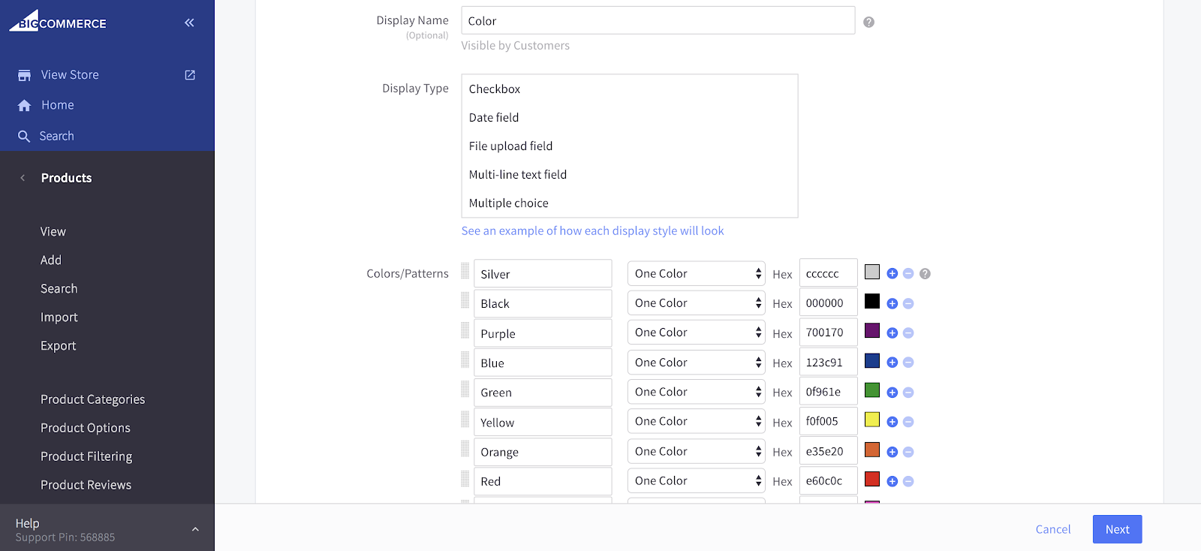Click the Next button
Screen dimensions: 1201x551
(1117, 529)
